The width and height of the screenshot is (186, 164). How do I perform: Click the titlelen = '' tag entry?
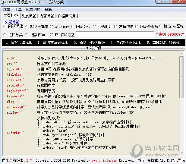pos(18,74)
